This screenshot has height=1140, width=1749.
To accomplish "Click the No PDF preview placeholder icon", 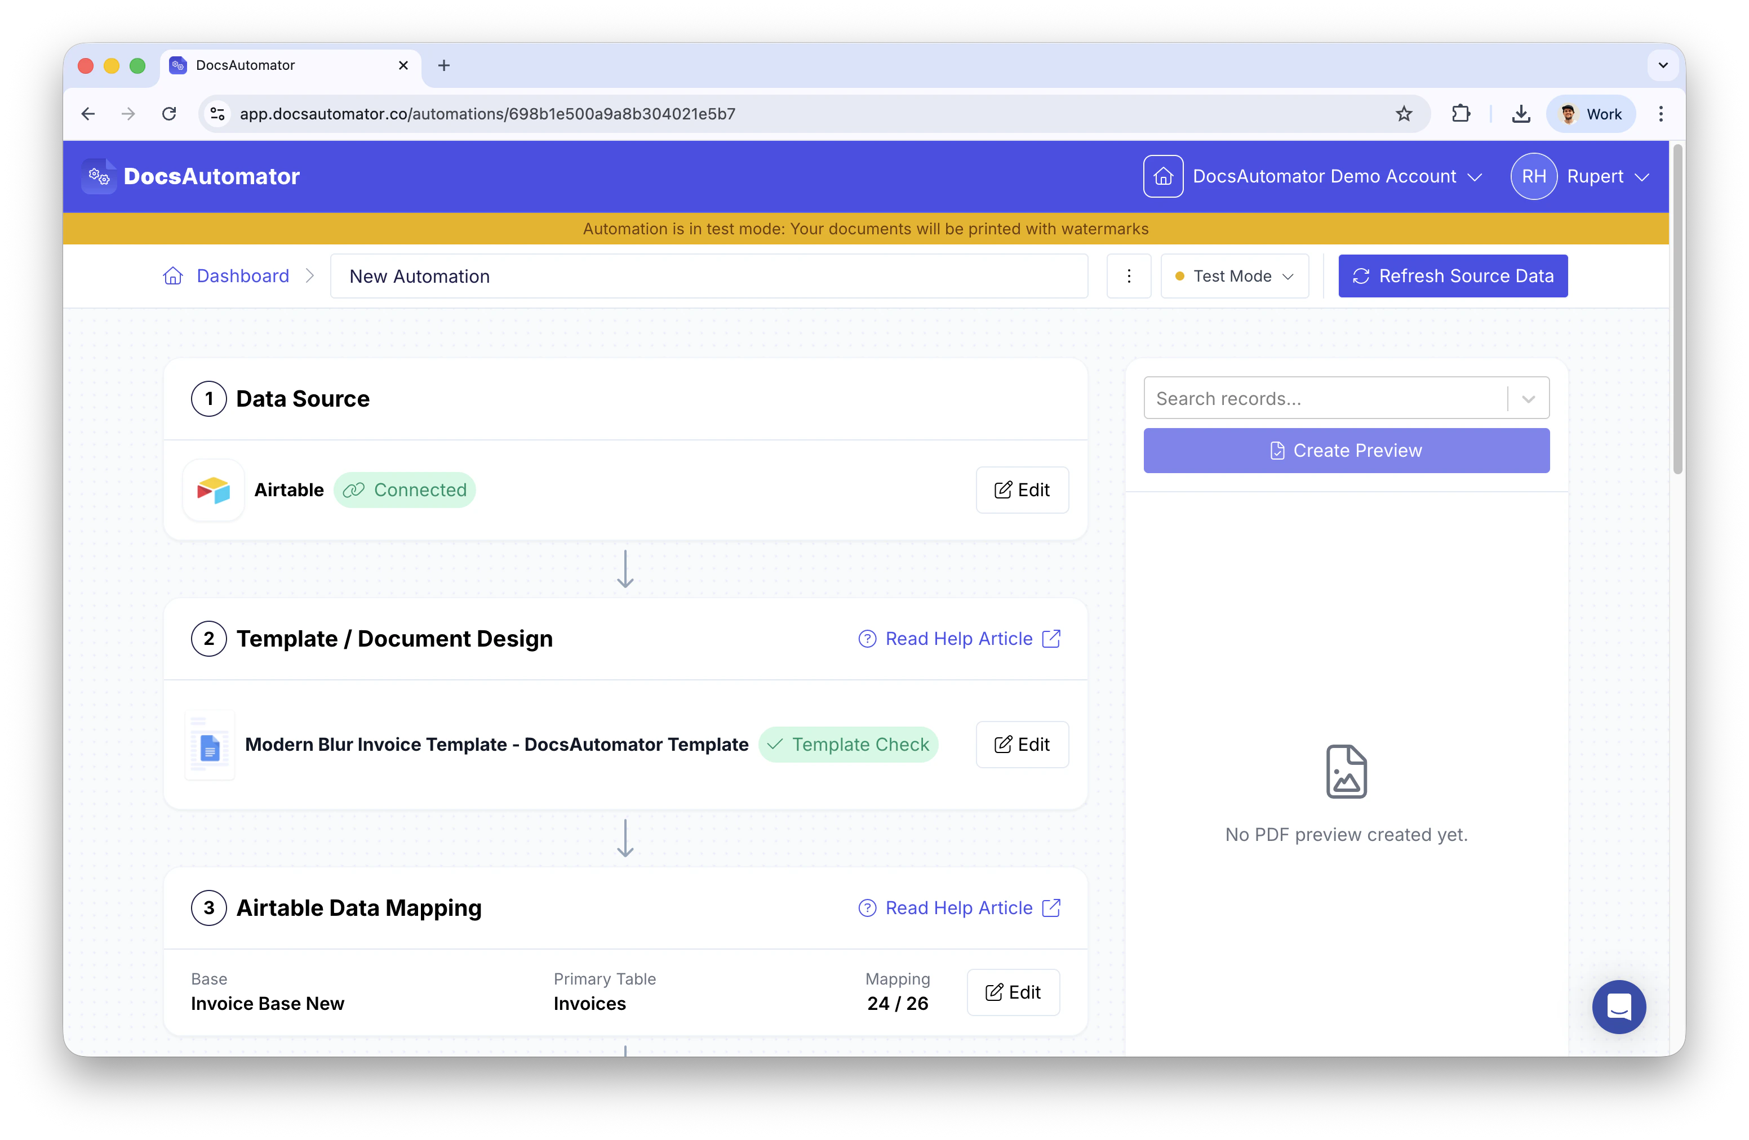I will (1346, 772).
